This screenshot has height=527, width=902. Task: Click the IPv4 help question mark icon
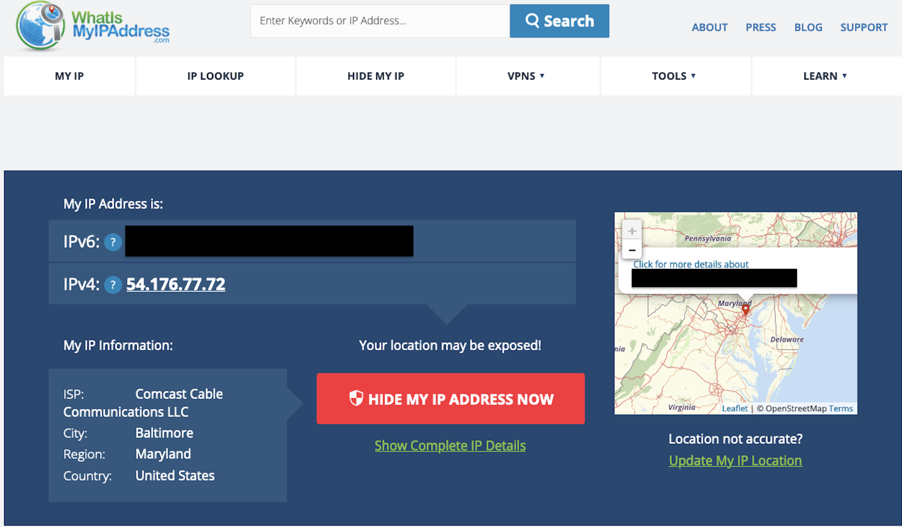coord(113,285)
